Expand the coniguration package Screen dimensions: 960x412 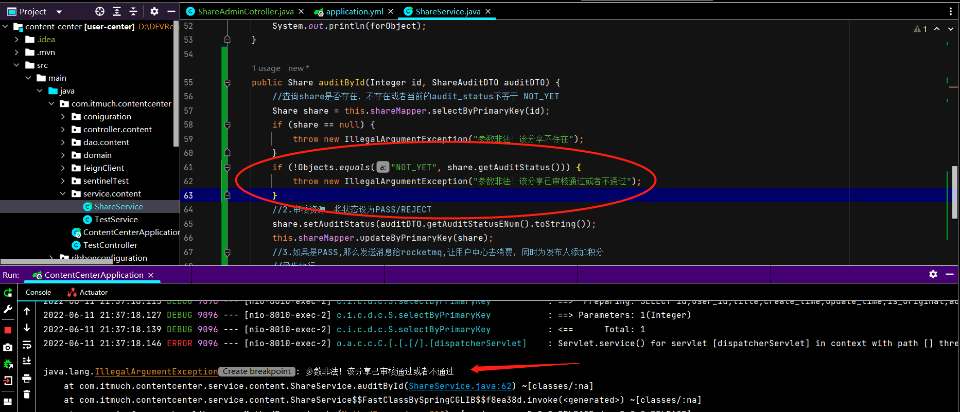[63, 116]
